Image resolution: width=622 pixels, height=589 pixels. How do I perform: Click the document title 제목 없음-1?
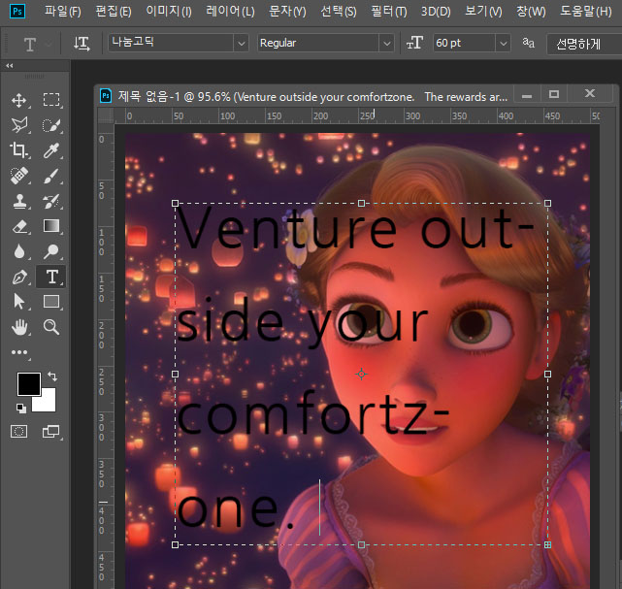[x=148, y=96]
